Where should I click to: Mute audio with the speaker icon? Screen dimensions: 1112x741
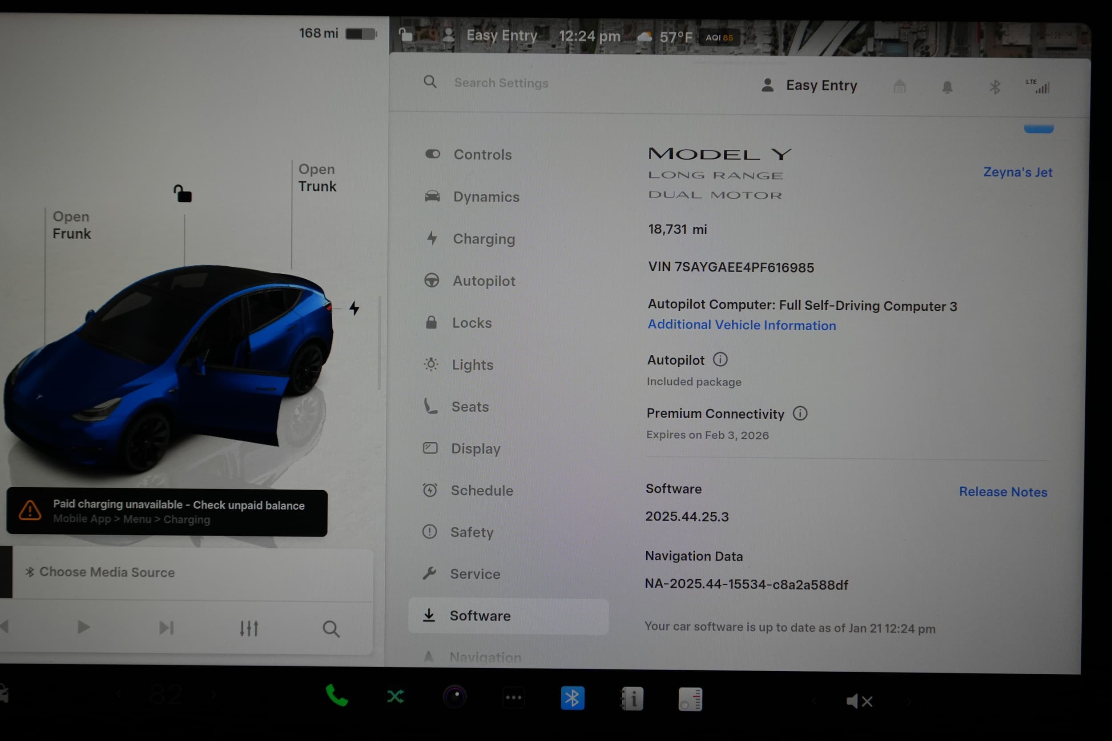coord(858,701)
